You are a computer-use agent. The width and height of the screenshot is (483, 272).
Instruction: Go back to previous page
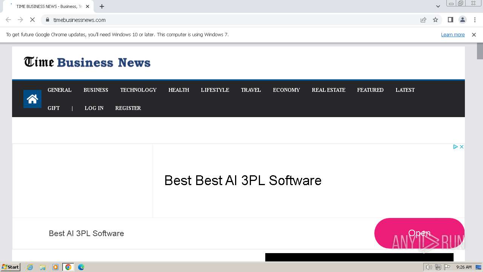(x=8, y=20)
